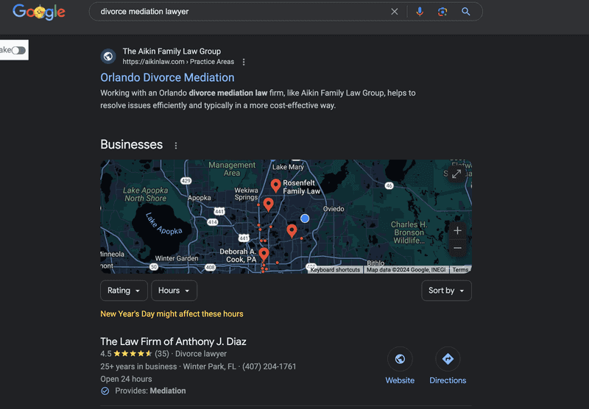Click the Rosenfelt Family Law map pin

(x=276, y=185)
